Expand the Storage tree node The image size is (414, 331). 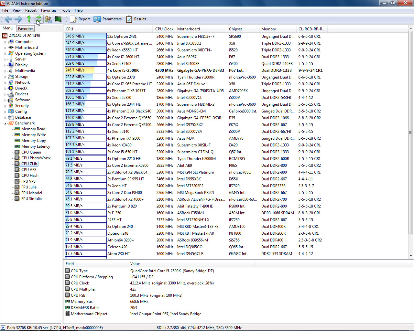pos(5,77)
